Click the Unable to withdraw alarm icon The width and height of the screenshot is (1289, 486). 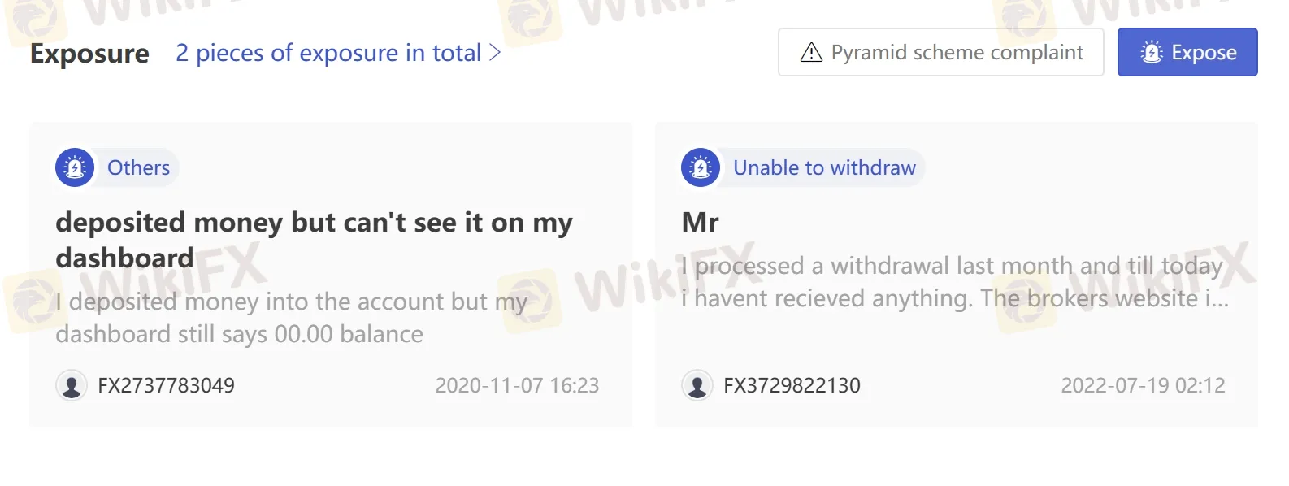[701, 167]
